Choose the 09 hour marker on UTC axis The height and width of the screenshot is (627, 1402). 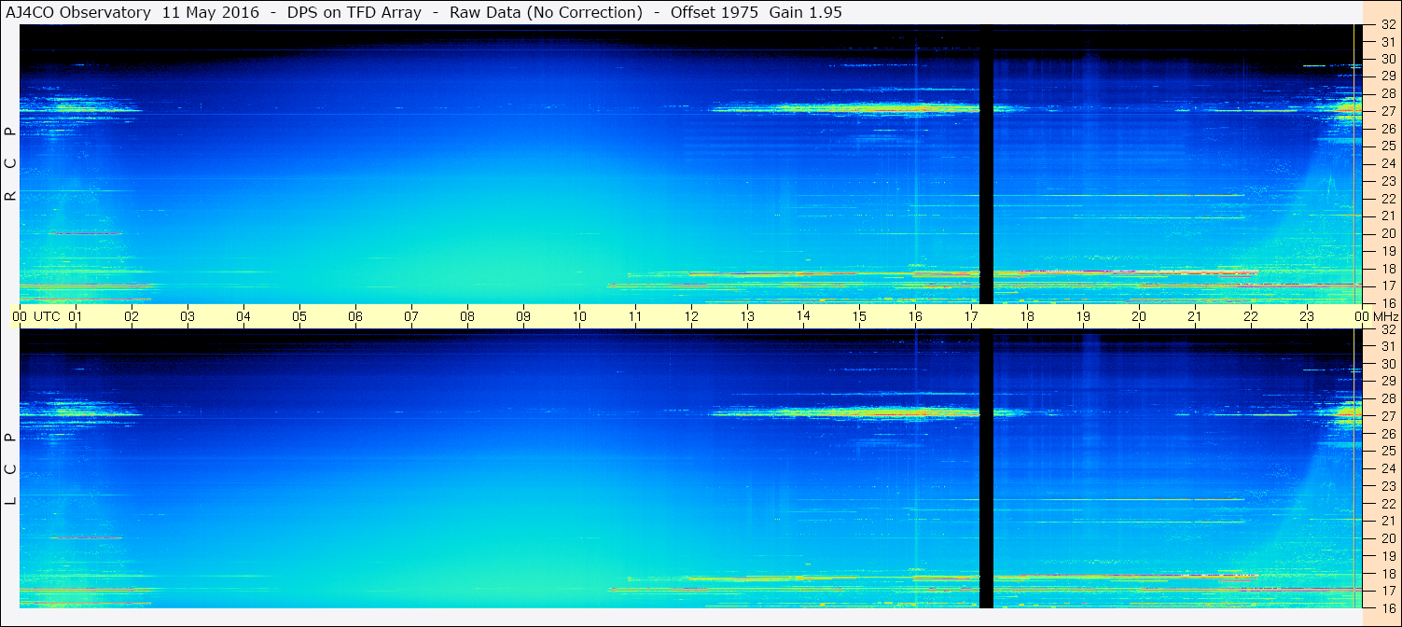pos(523,316)
